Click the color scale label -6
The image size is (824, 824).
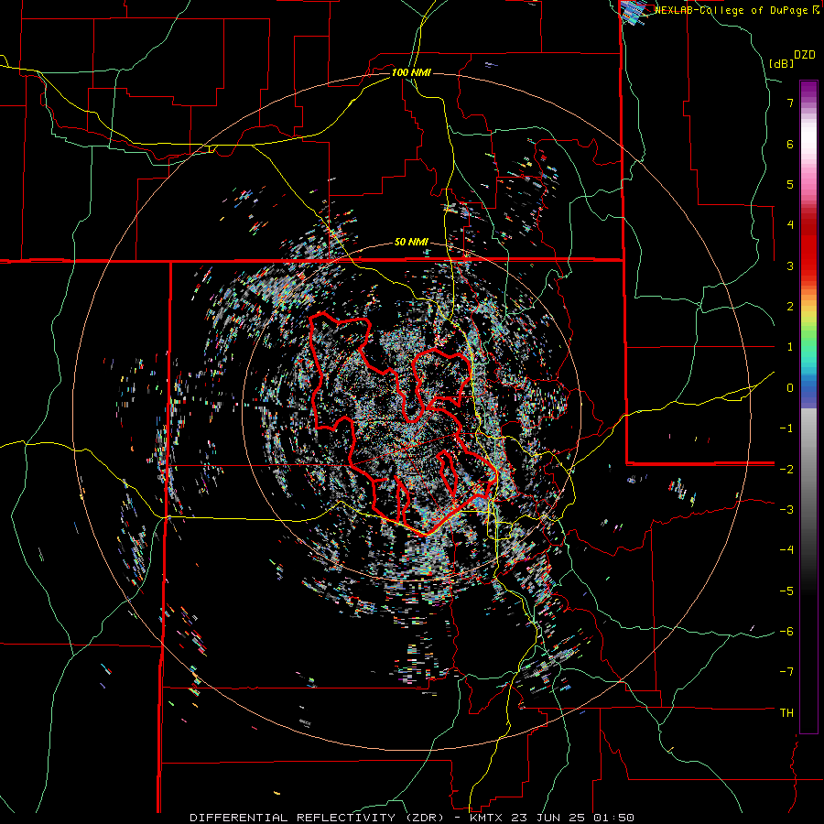click(x=786, y=631)
